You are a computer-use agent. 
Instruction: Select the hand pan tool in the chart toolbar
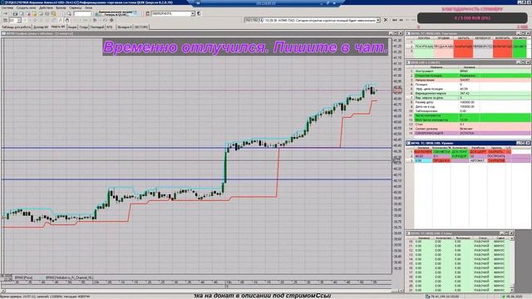point(66,20)
